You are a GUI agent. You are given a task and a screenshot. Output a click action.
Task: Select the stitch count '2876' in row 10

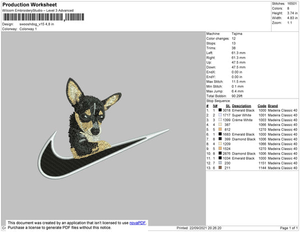pyautogui.click(x=226, y=153)
